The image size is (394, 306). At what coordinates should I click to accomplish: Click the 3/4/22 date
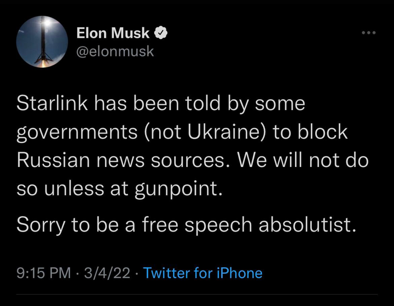[x=109, y=273]
